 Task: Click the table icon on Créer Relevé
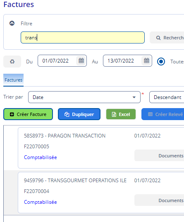(150, 114)
